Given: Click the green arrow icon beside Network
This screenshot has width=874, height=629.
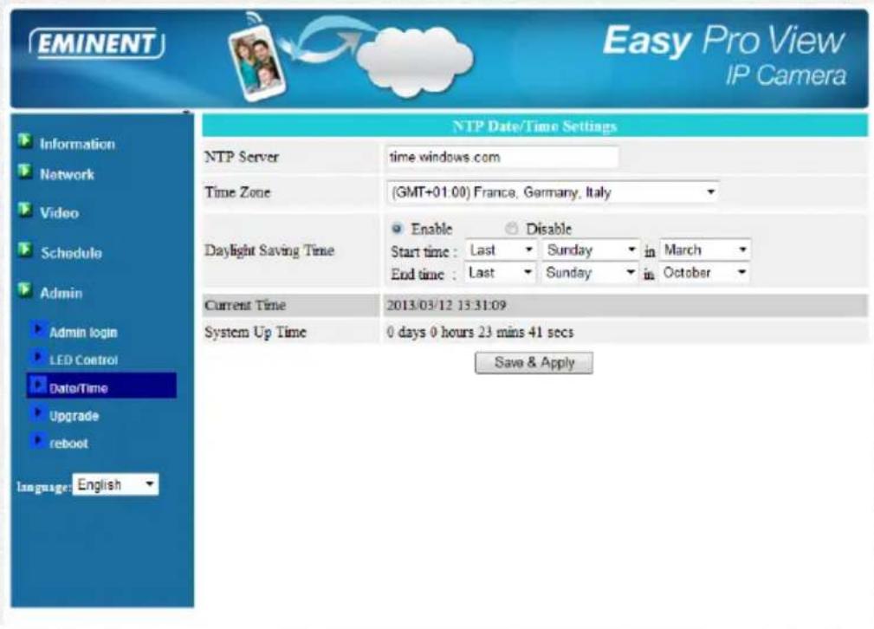Looking at the screenshot, I should pos(25,172).
